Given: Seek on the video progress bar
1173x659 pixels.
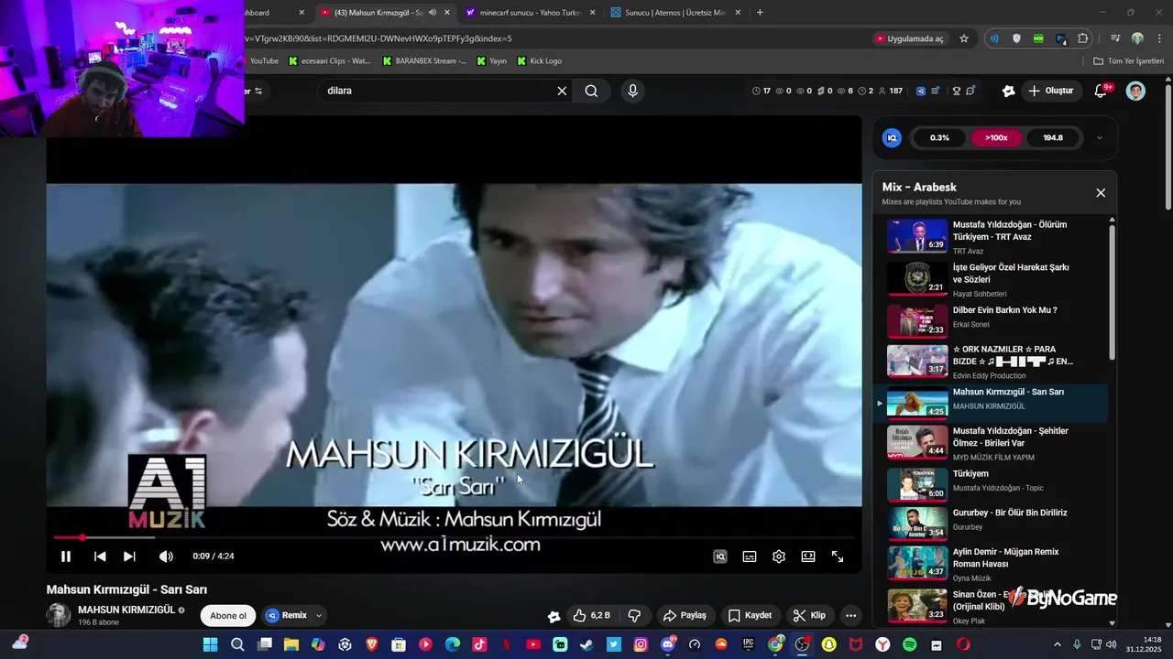Looking at the screenshot, I should pyautogui.click(x=454, y=537).
